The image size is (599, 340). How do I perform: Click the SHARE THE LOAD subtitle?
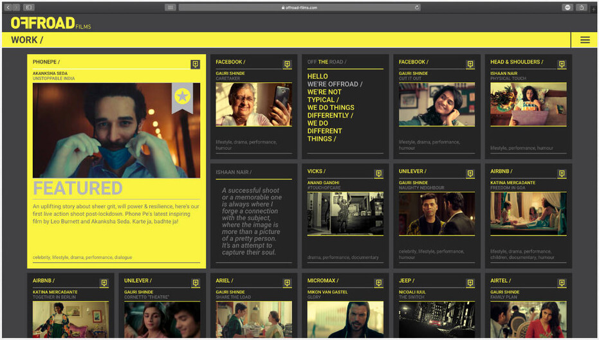[234, 297]
